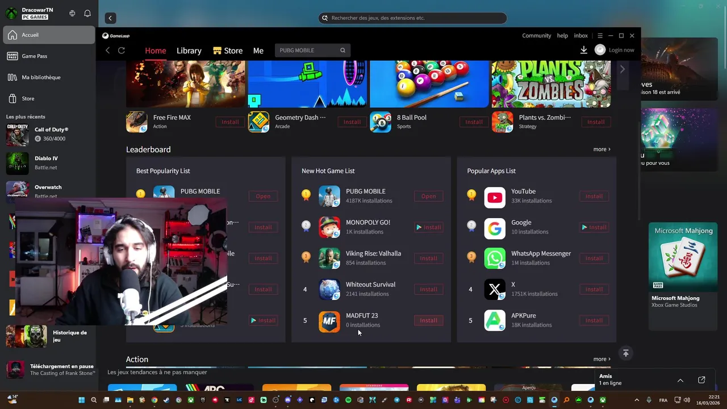Install Geometry Dash

click(x=352, y=122)
